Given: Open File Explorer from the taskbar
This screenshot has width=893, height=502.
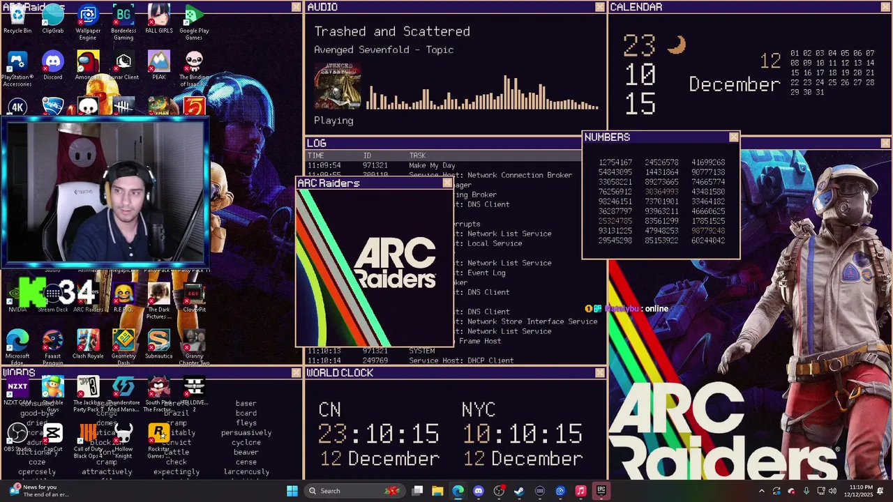Looking at the screenshot, I should coord(437,491).
